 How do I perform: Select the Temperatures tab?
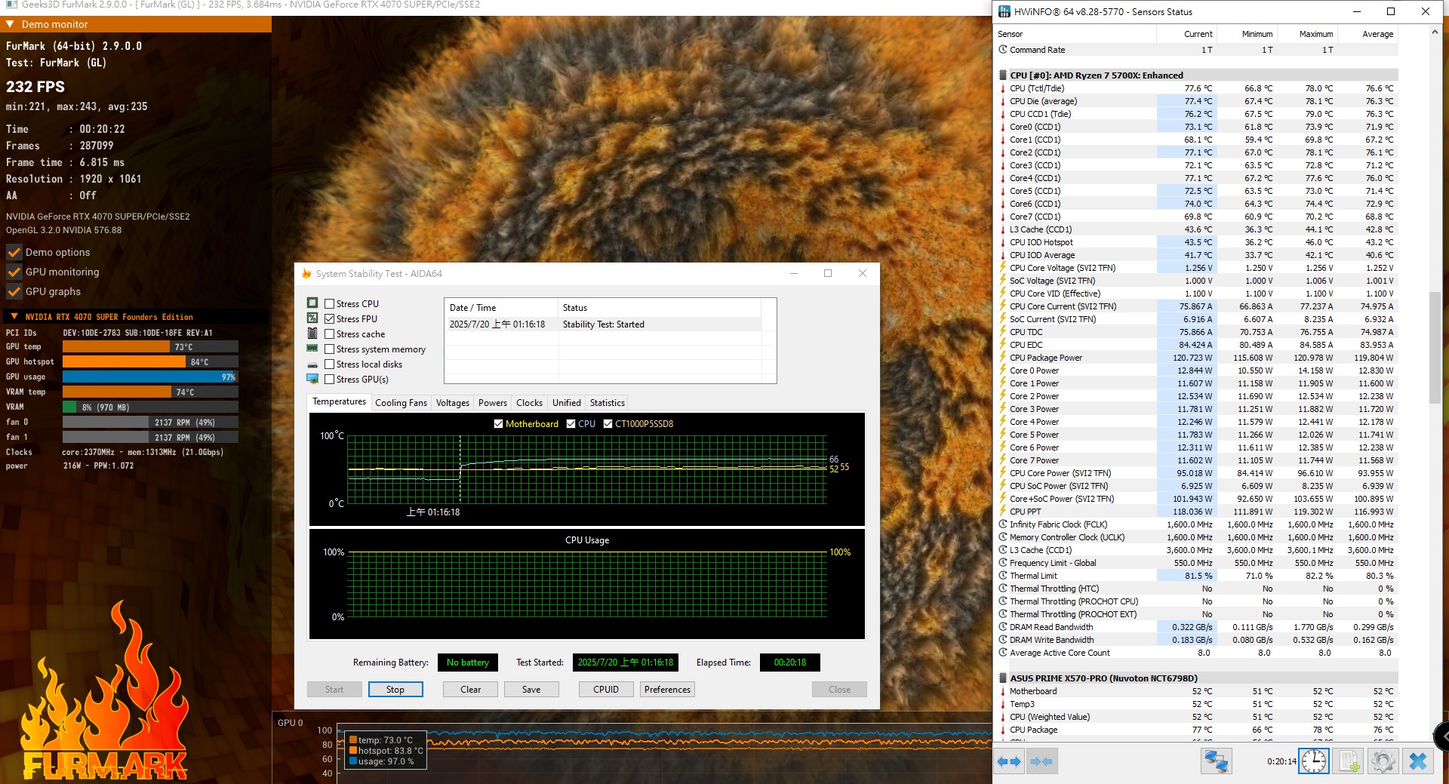pyautogui.click(x=339, y=401)
